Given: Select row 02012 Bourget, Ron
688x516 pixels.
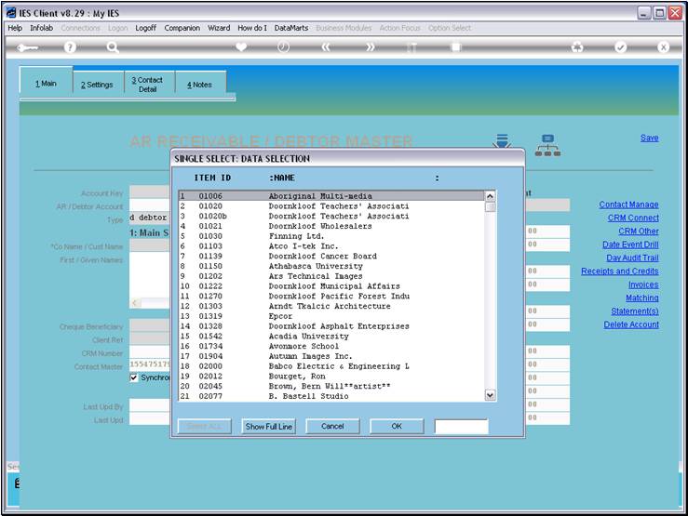Looking at the screenshot, I should 331,377.
